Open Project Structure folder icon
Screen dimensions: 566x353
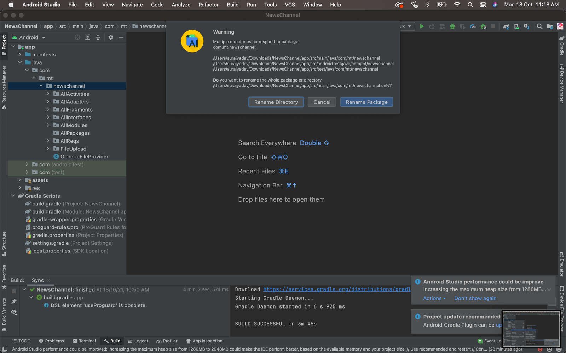550,26
